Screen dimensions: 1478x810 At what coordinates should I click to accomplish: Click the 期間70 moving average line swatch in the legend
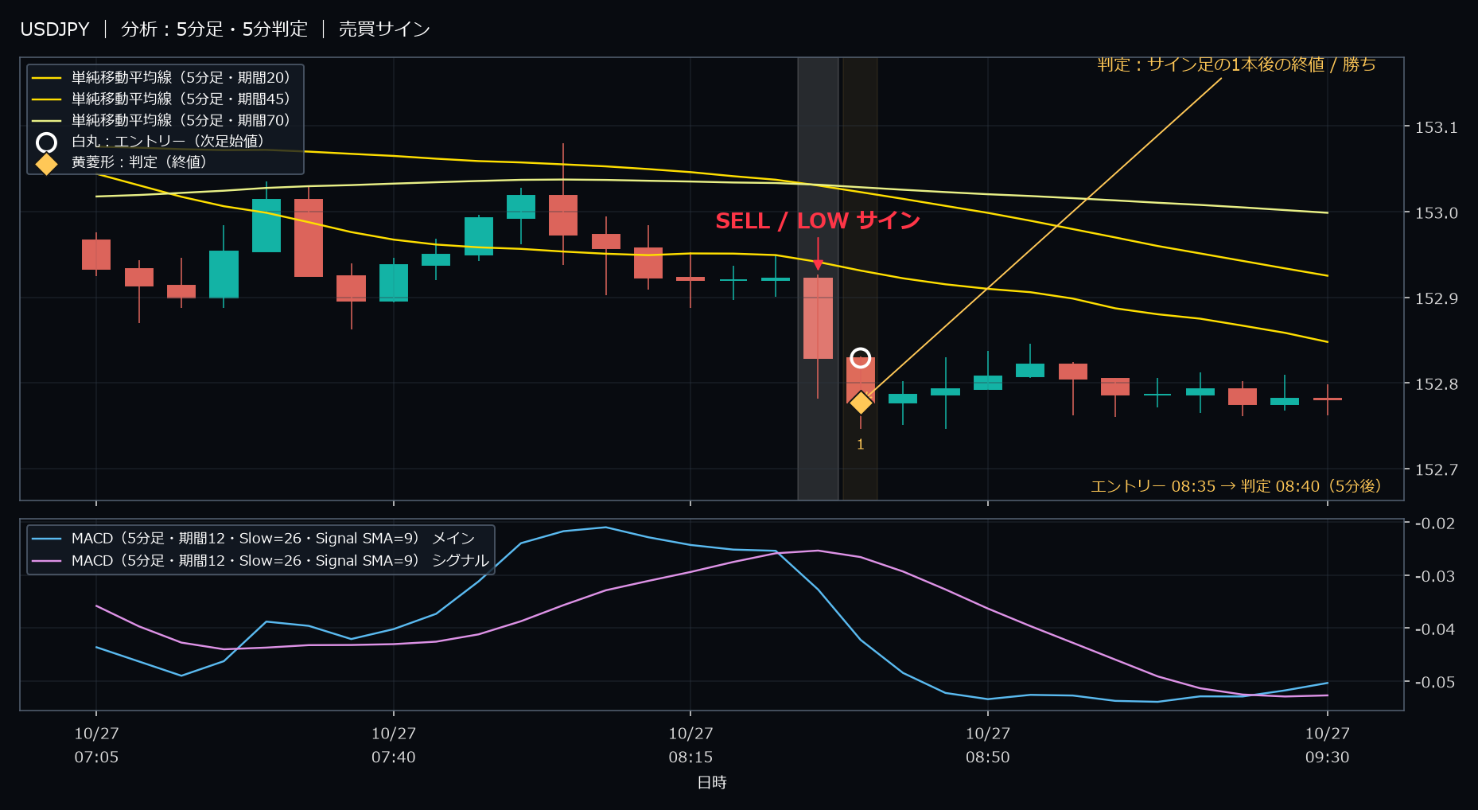(46, 121)
